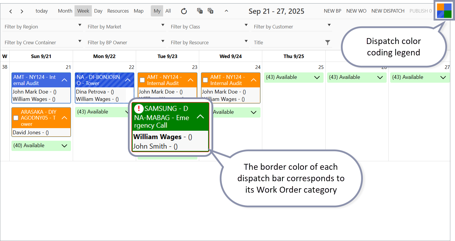Click the NEW DISPATCH button
The width and height of the screenshot is (455, 241).
coord(388,11)
